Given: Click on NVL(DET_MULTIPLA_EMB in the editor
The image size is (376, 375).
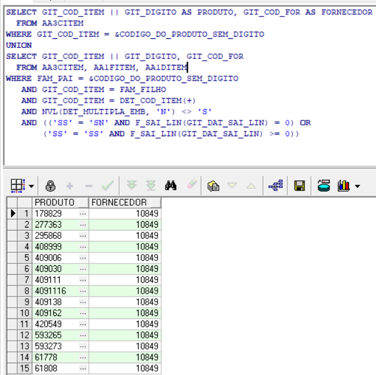Looking at the screenshot, I should [x=94, y=111].
